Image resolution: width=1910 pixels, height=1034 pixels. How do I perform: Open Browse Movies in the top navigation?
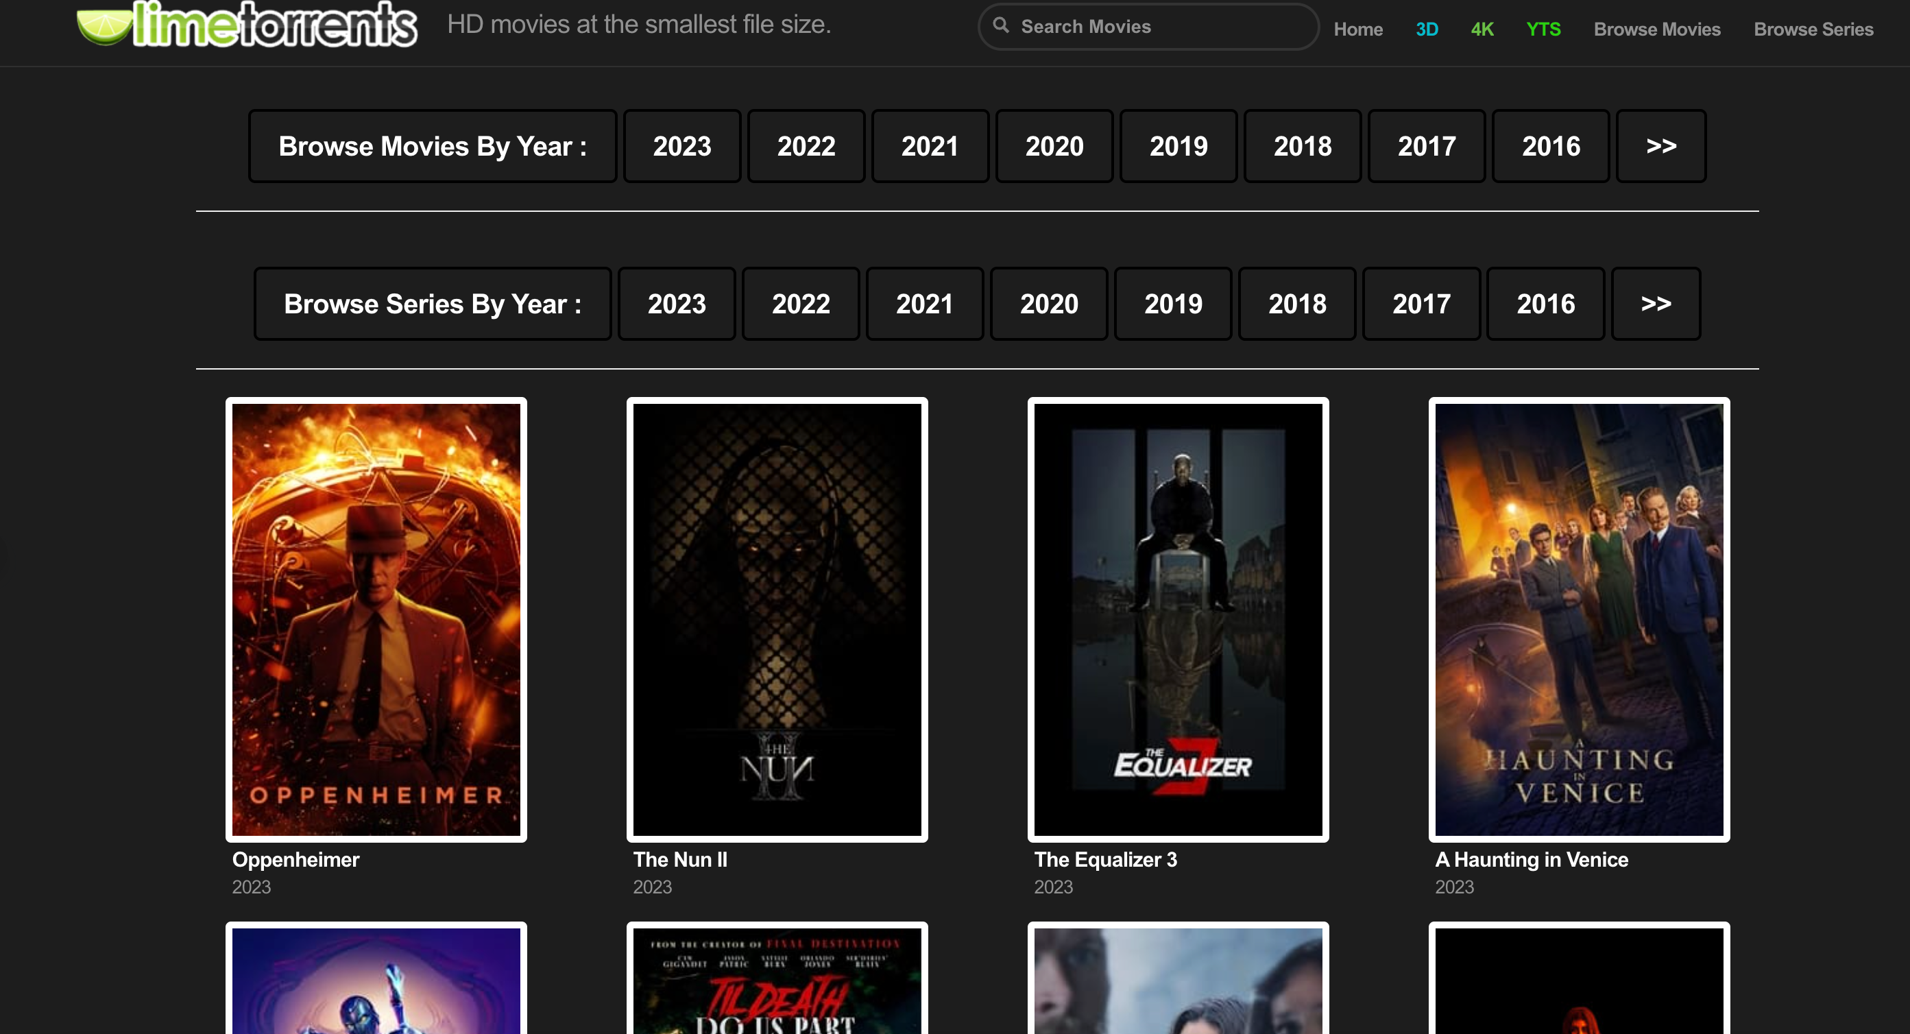(x=1656, y=29)
